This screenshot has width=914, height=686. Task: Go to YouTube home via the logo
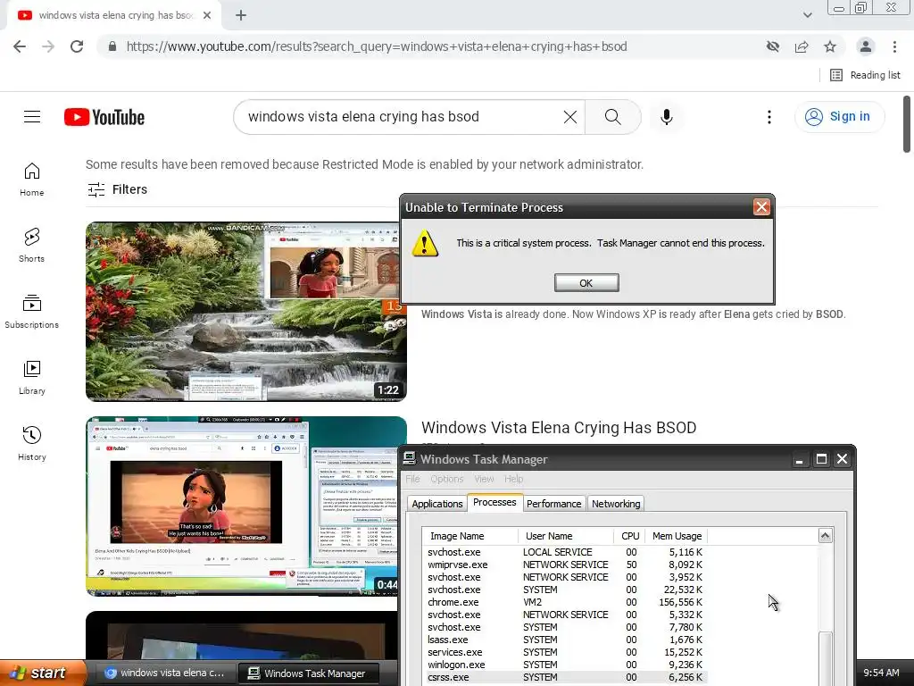[104, 117]
